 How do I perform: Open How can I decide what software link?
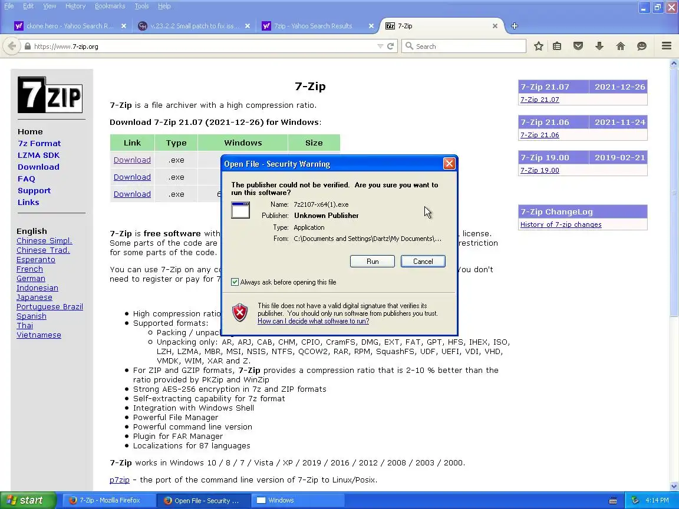(x=313, y=321)
